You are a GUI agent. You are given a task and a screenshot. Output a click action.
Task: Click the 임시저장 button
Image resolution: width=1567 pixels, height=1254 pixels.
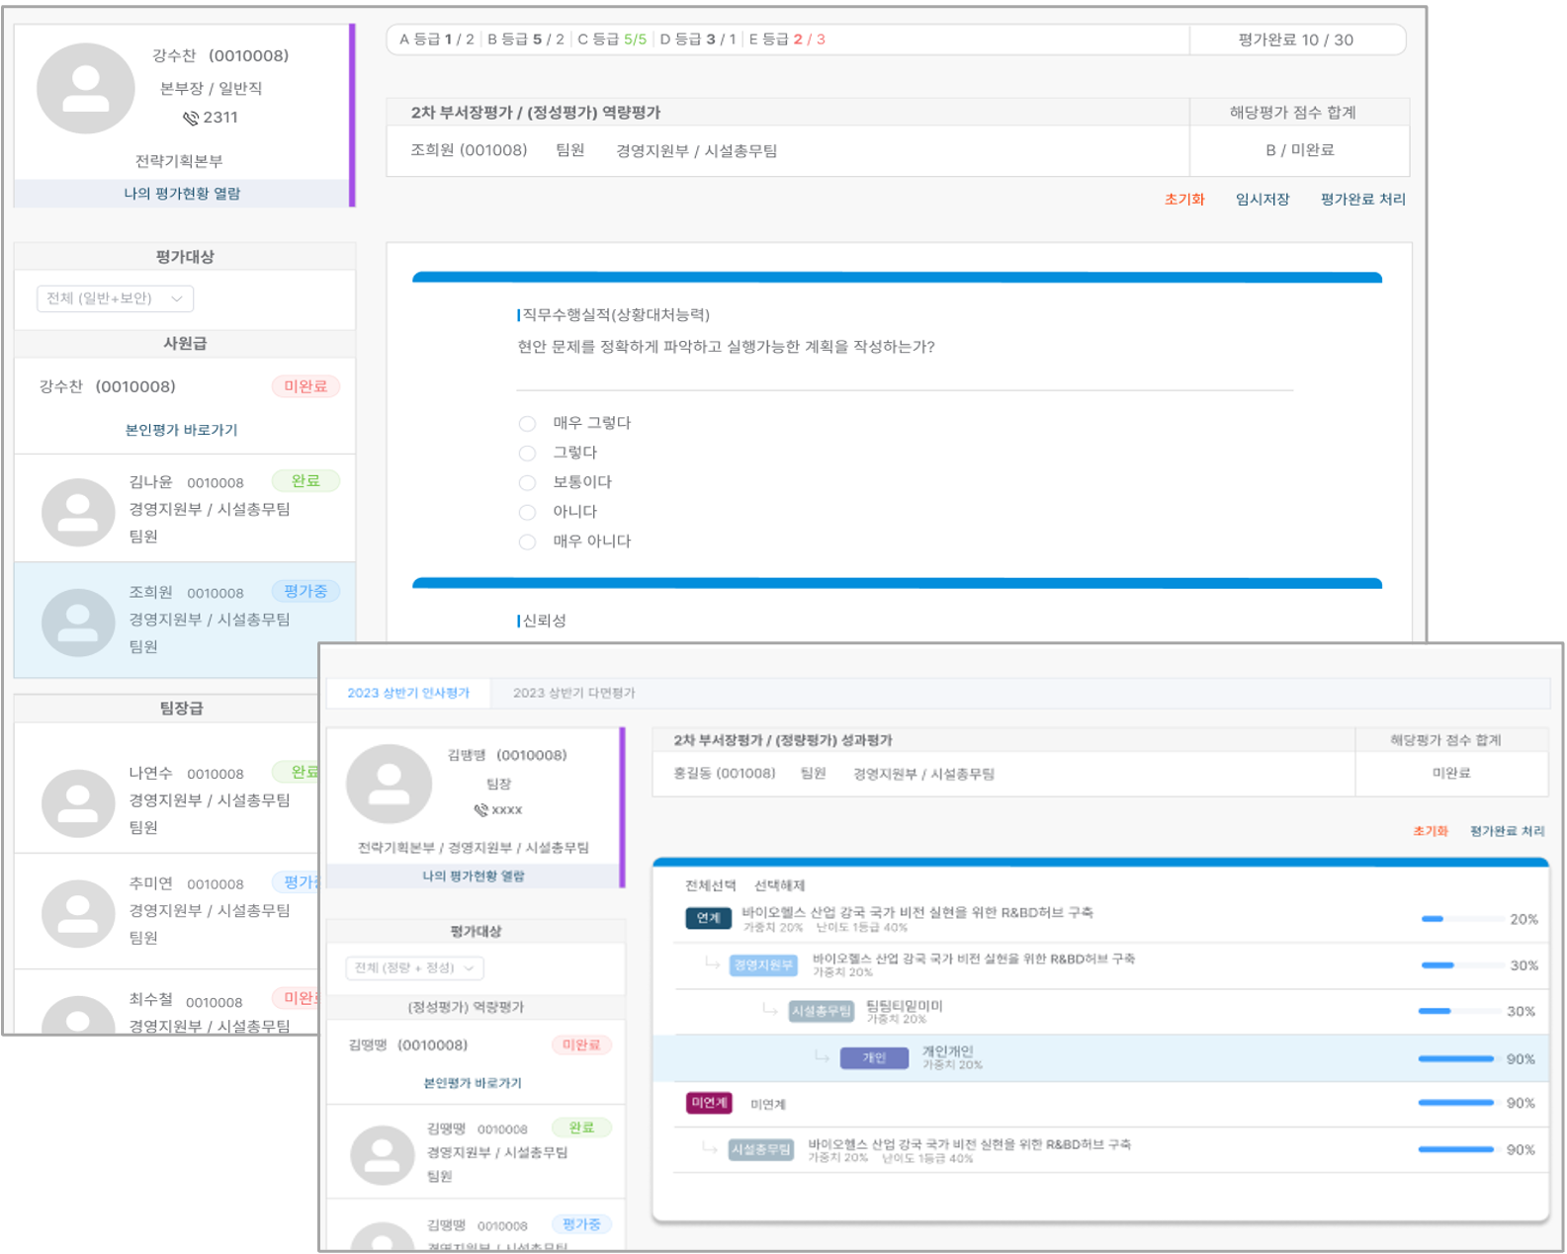pos(1262,200)
